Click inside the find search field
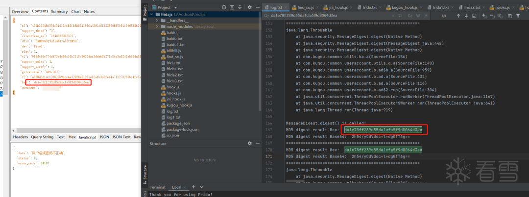Viewport: 529px width, 197px height. tap(334, 16)
